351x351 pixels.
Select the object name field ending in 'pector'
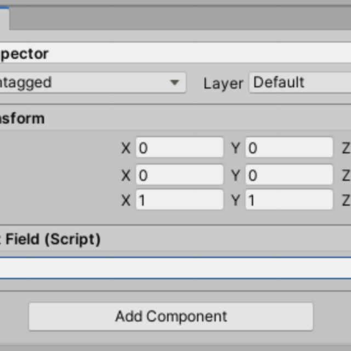tap(175, 53)
